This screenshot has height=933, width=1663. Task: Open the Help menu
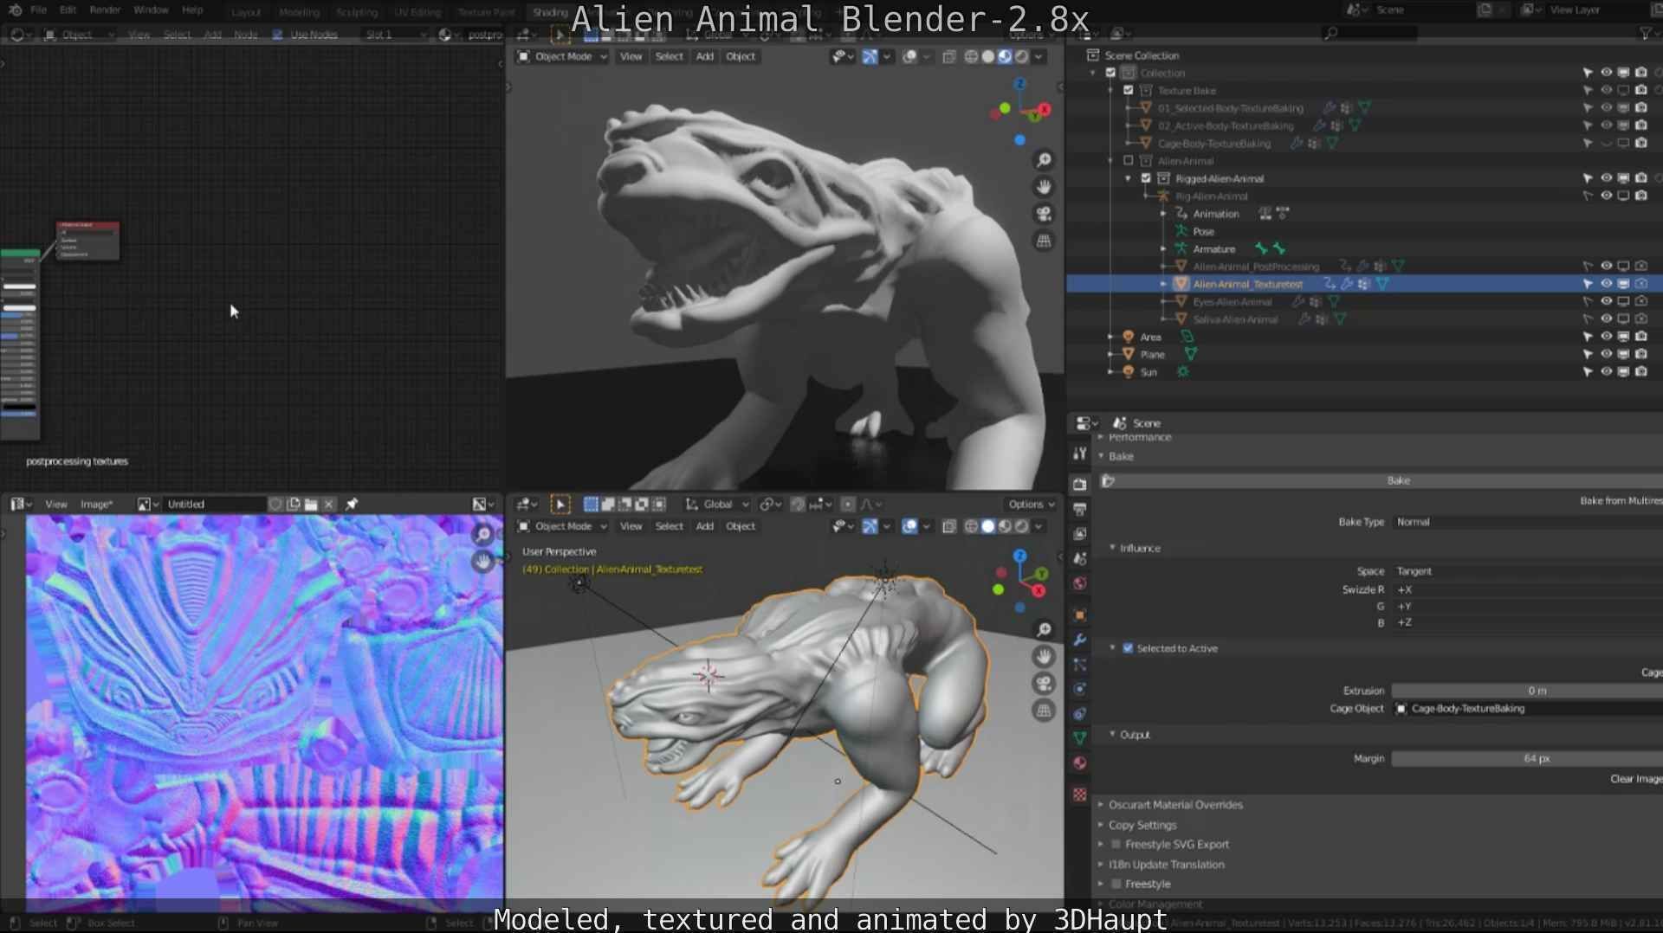192,10
